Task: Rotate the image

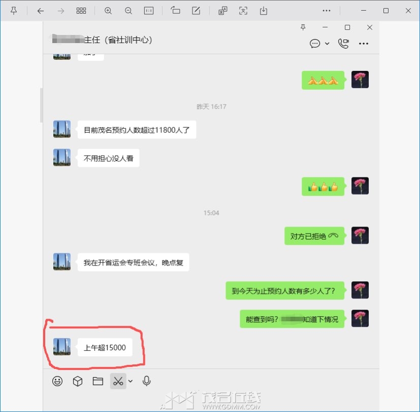Action: (176, 11)
